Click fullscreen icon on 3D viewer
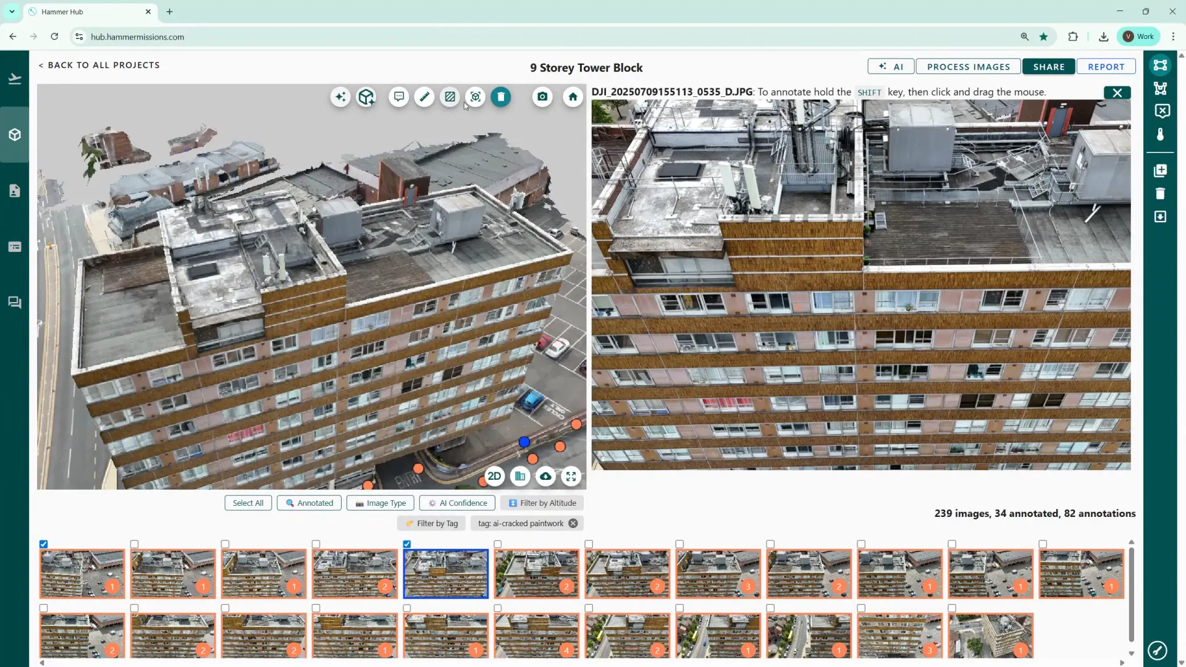This screenshot has height=667, width=1186. 571,476
